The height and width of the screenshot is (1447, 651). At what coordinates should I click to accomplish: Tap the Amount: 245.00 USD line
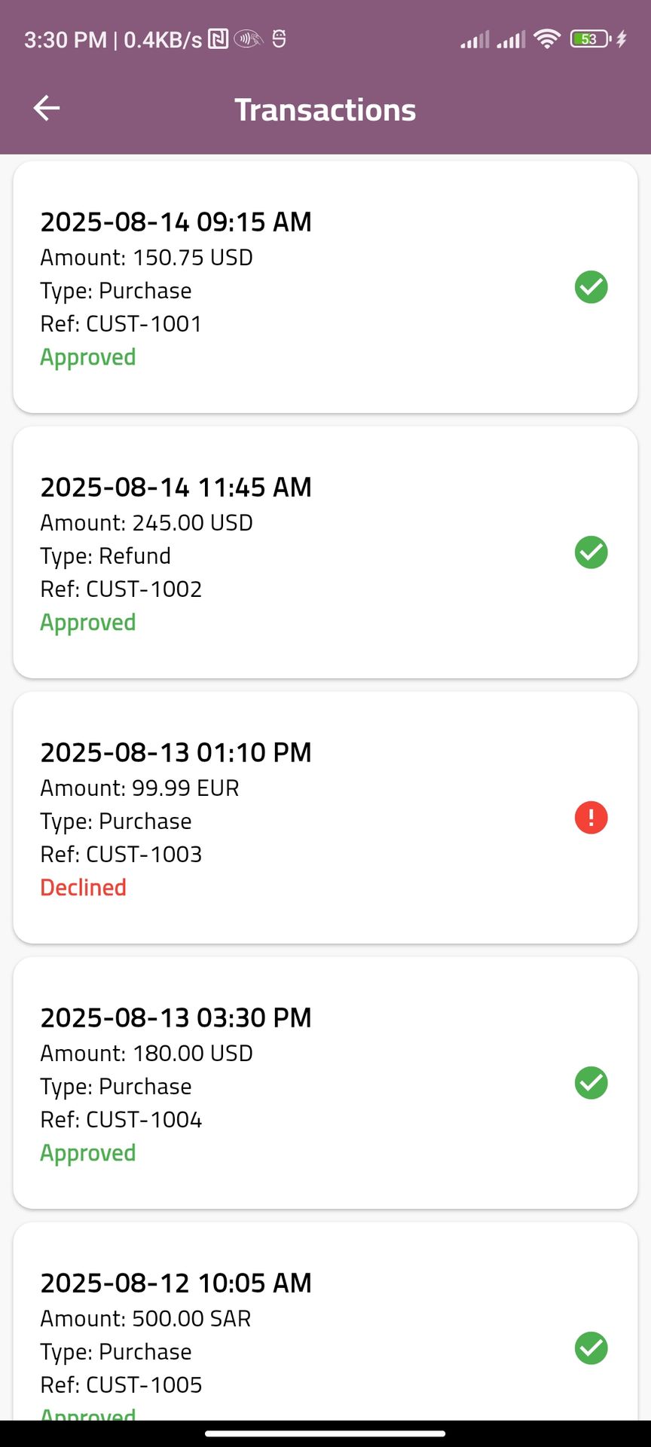(x=146, y=522)
